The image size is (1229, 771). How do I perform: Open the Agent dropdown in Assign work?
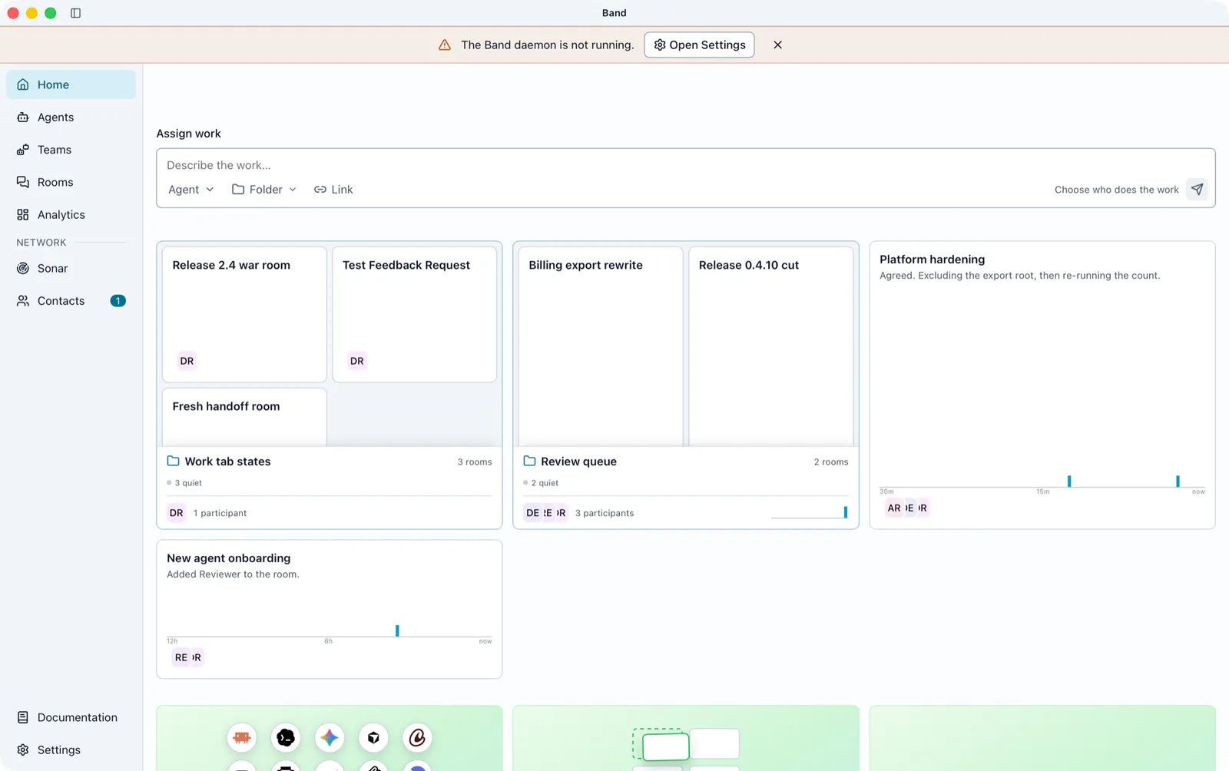click(x=190, y=190)
